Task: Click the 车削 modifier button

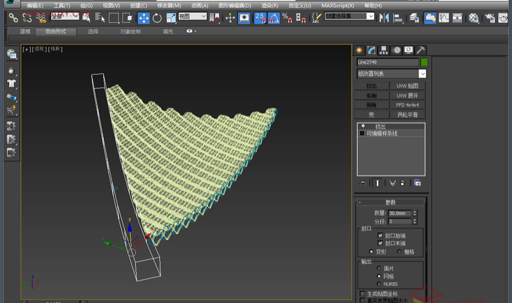Action: [372, 96]
